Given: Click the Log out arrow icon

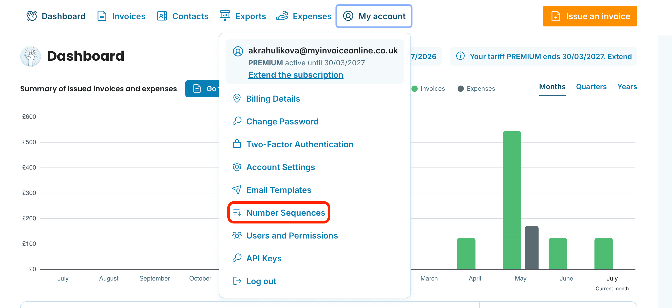Looking at the screenshot, I should pos(237,281).
